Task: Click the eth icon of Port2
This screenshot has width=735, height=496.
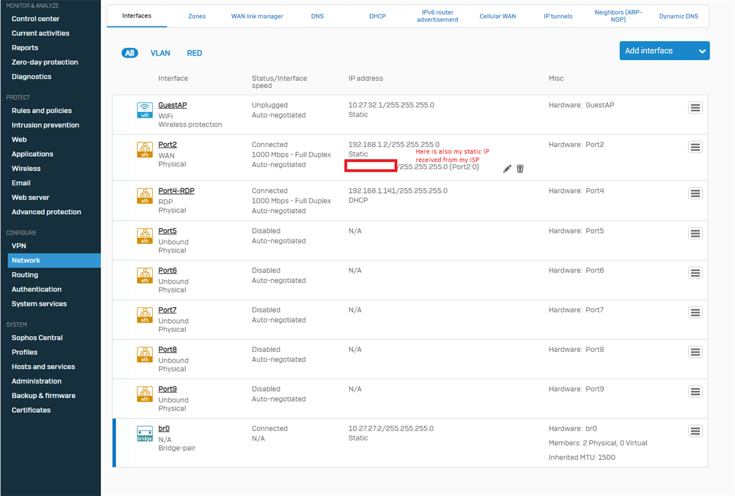Action: pos(145,149)
